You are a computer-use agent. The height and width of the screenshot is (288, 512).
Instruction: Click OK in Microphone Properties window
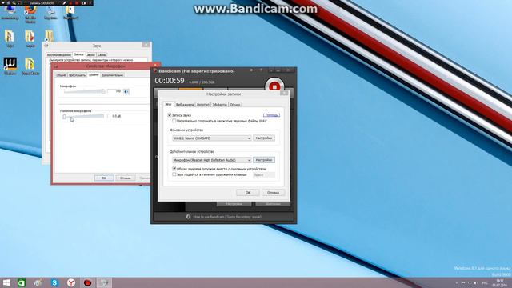(x=104, y=178)
